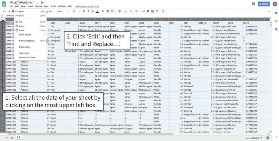Open the Insert menu
Viewport: 279px width, 141px height.
click(x=30, y=6)
